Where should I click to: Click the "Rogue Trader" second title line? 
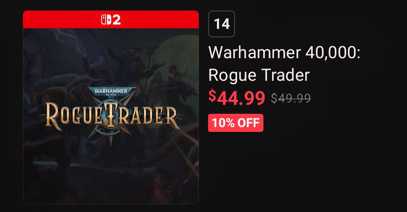259,75
